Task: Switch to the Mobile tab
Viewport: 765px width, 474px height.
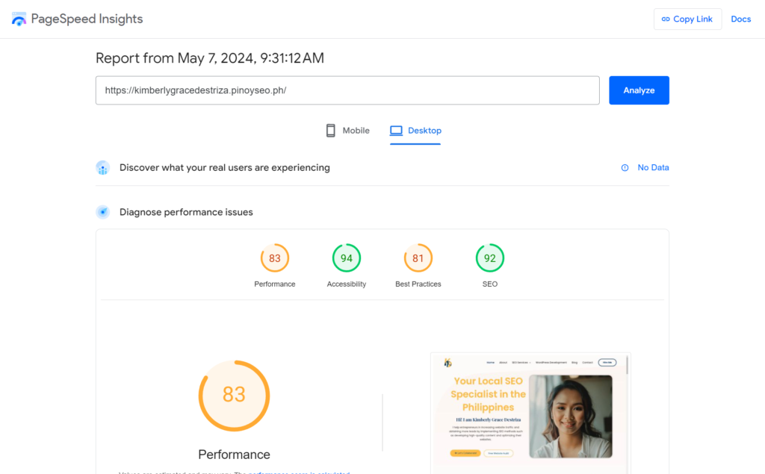Action: point(348,131)
